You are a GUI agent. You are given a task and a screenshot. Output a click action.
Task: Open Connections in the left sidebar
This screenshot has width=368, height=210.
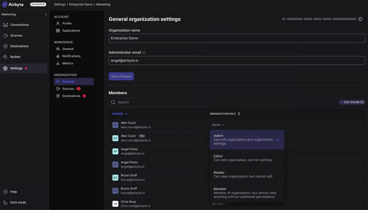tap(19, 25)
